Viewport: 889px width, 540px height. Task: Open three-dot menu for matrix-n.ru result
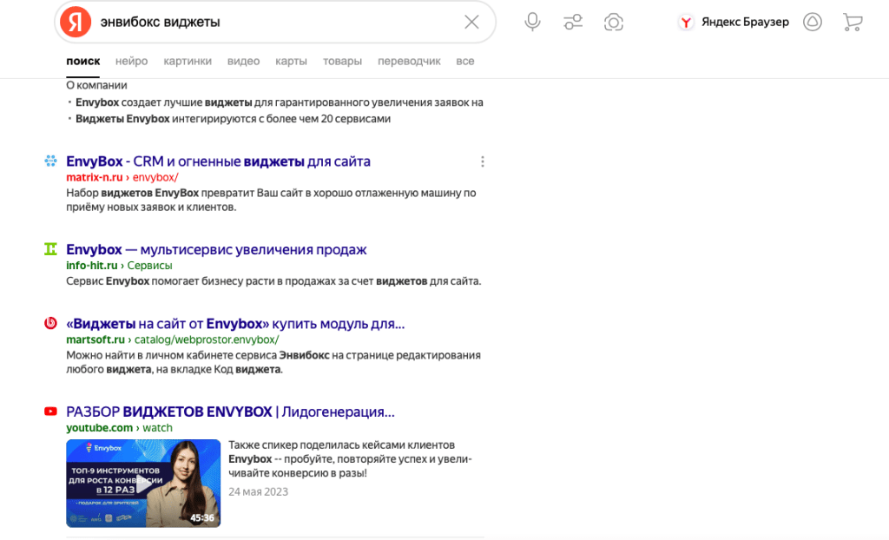pyautogui.click(x=483, y=161)
